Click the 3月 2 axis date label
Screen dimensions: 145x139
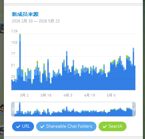coord(24,95)
